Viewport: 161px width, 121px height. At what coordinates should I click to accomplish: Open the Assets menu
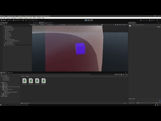point(8,18)
